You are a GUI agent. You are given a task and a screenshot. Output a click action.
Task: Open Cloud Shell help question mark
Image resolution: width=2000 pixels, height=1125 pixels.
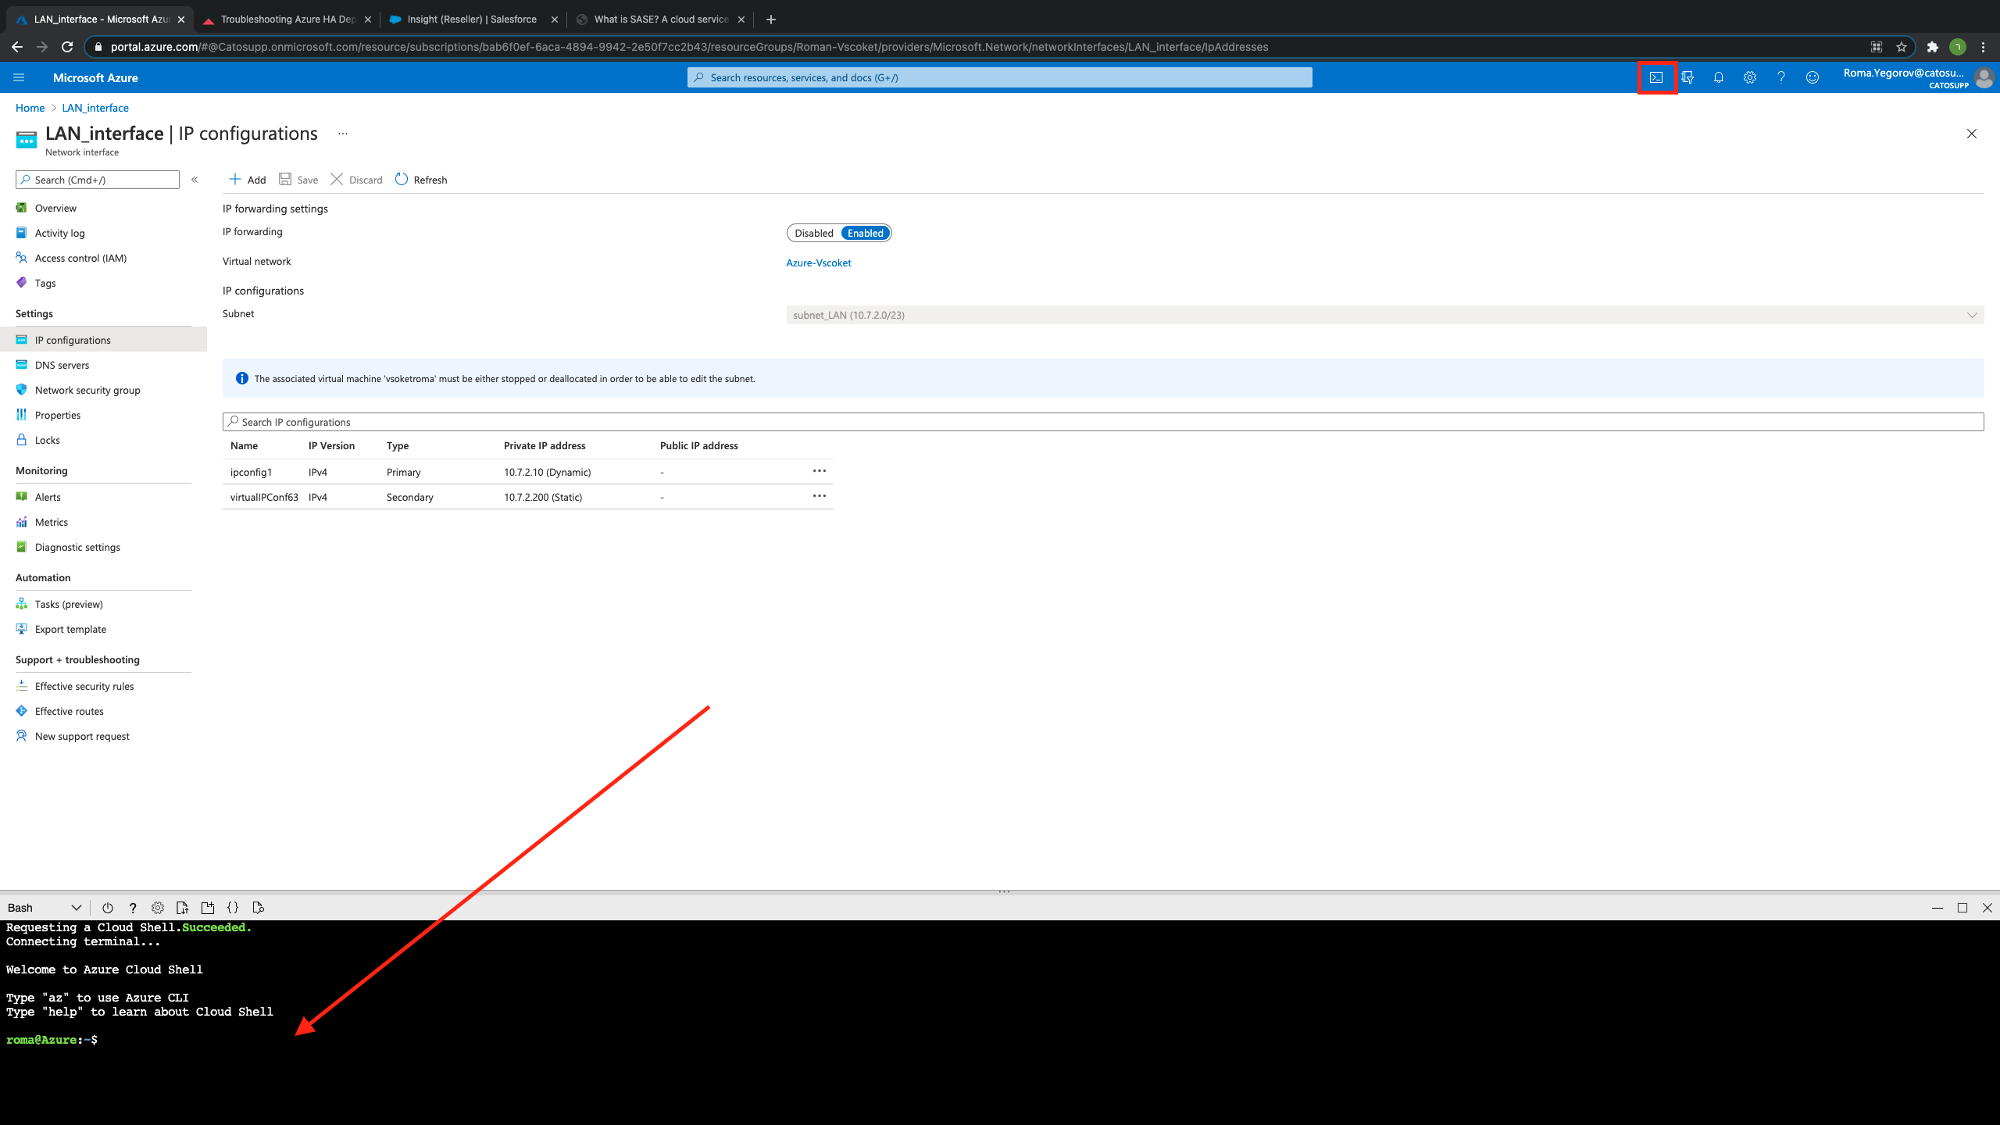(133, 908)
